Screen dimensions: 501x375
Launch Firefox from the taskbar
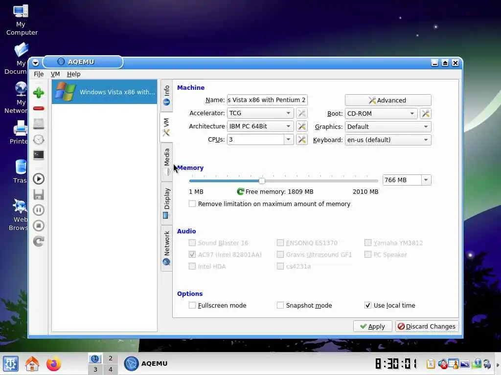53,363
